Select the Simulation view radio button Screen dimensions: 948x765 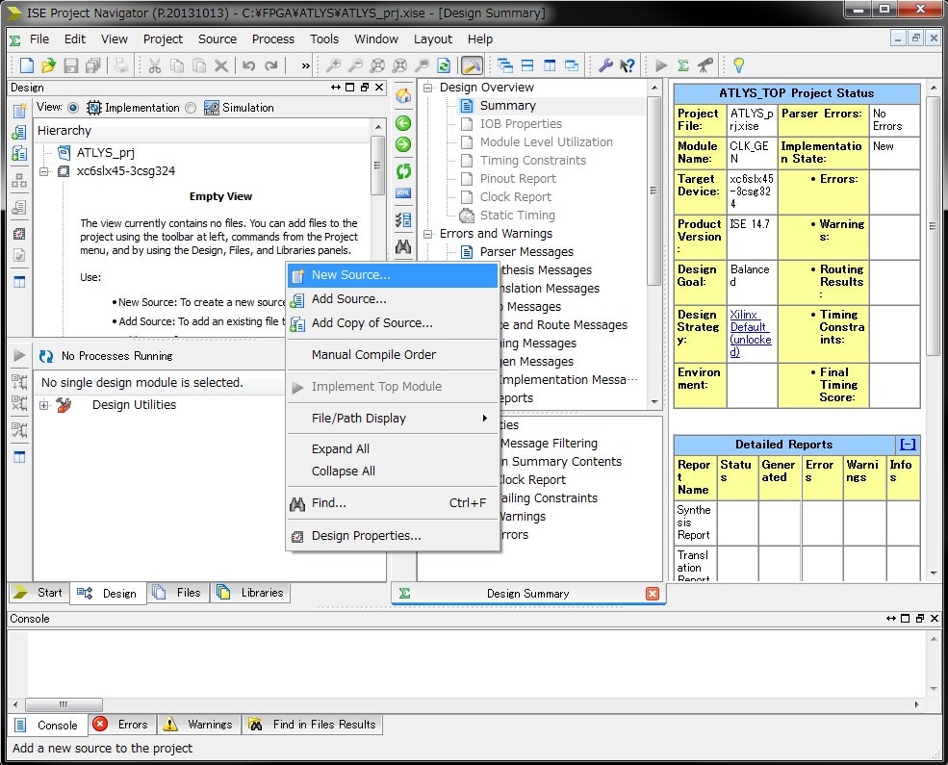point(192,108)
